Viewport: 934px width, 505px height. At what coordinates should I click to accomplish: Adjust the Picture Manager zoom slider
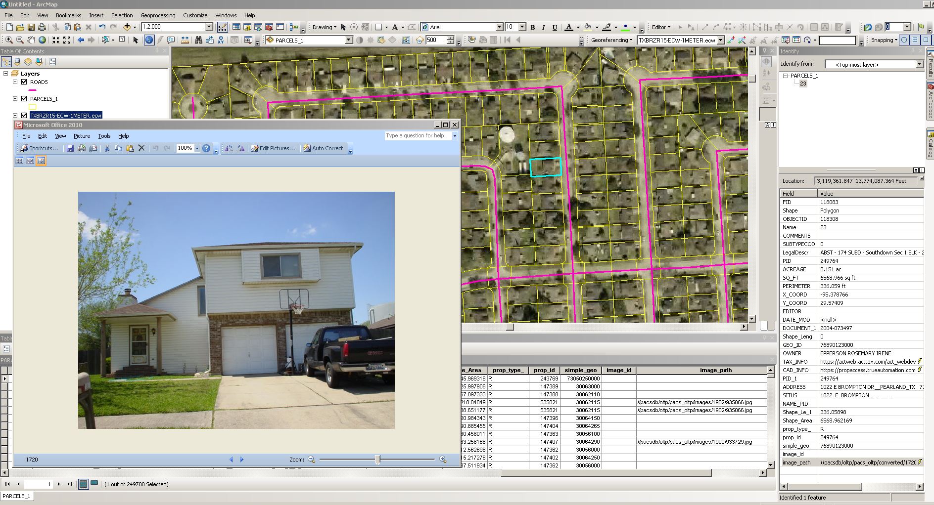pyautogui.click(x=377, y=460)
